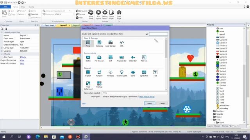Choose the Tiled Background plugin
Screen dimensions: 250x140
coord(88,86)
